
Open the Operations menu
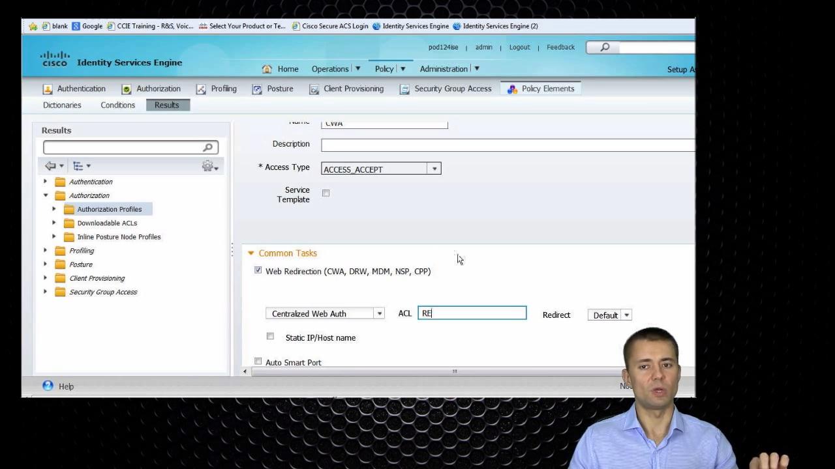tap(335, 69)
